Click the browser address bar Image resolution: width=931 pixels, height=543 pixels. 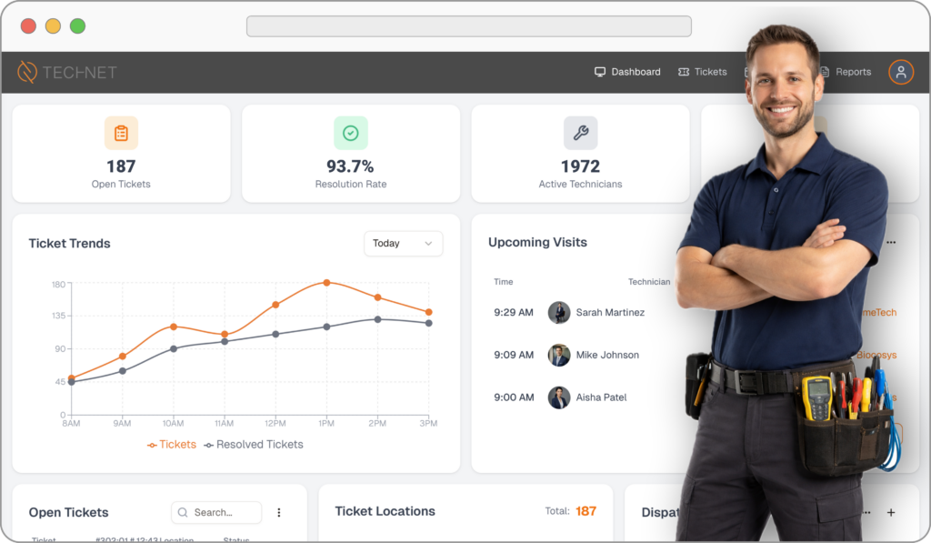(468, 26)
